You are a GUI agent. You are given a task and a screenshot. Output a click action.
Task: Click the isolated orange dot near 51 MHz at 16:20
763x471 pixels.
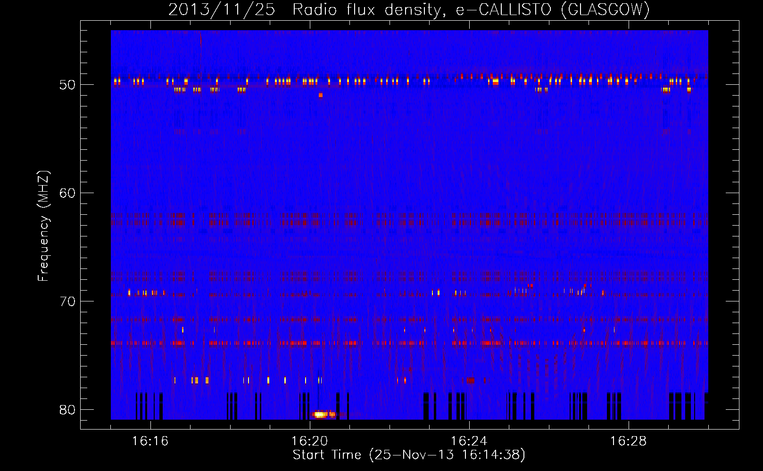[321, 95]
